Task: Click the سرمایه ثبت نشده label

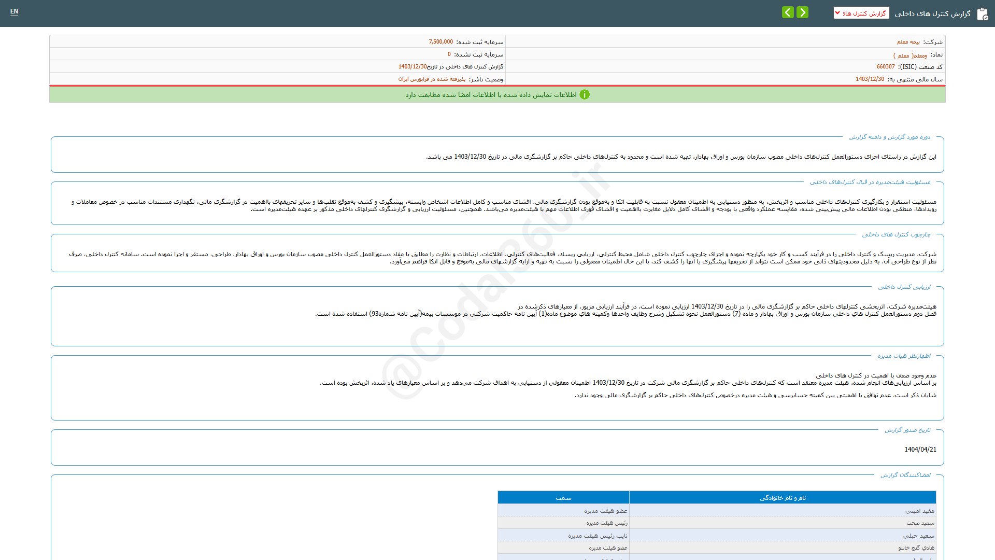Action: (479, 54)
